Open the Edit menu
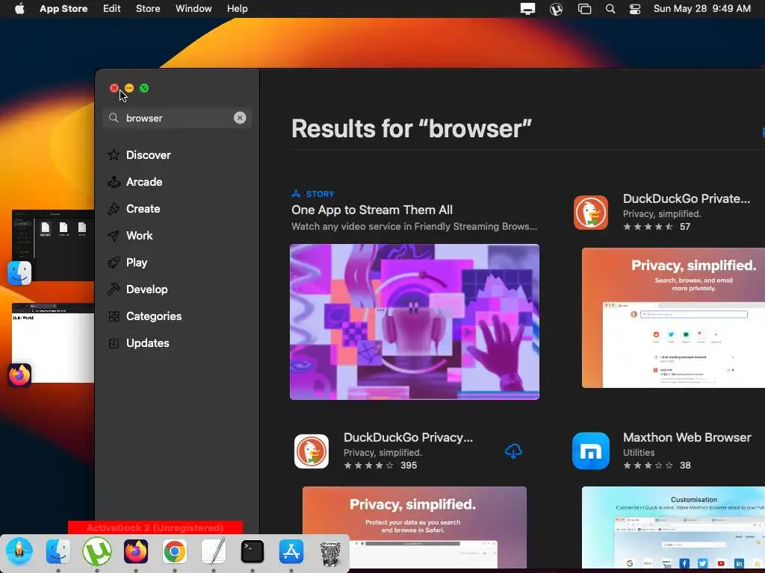This screenshot has height=573, width=765. [112, 9]
